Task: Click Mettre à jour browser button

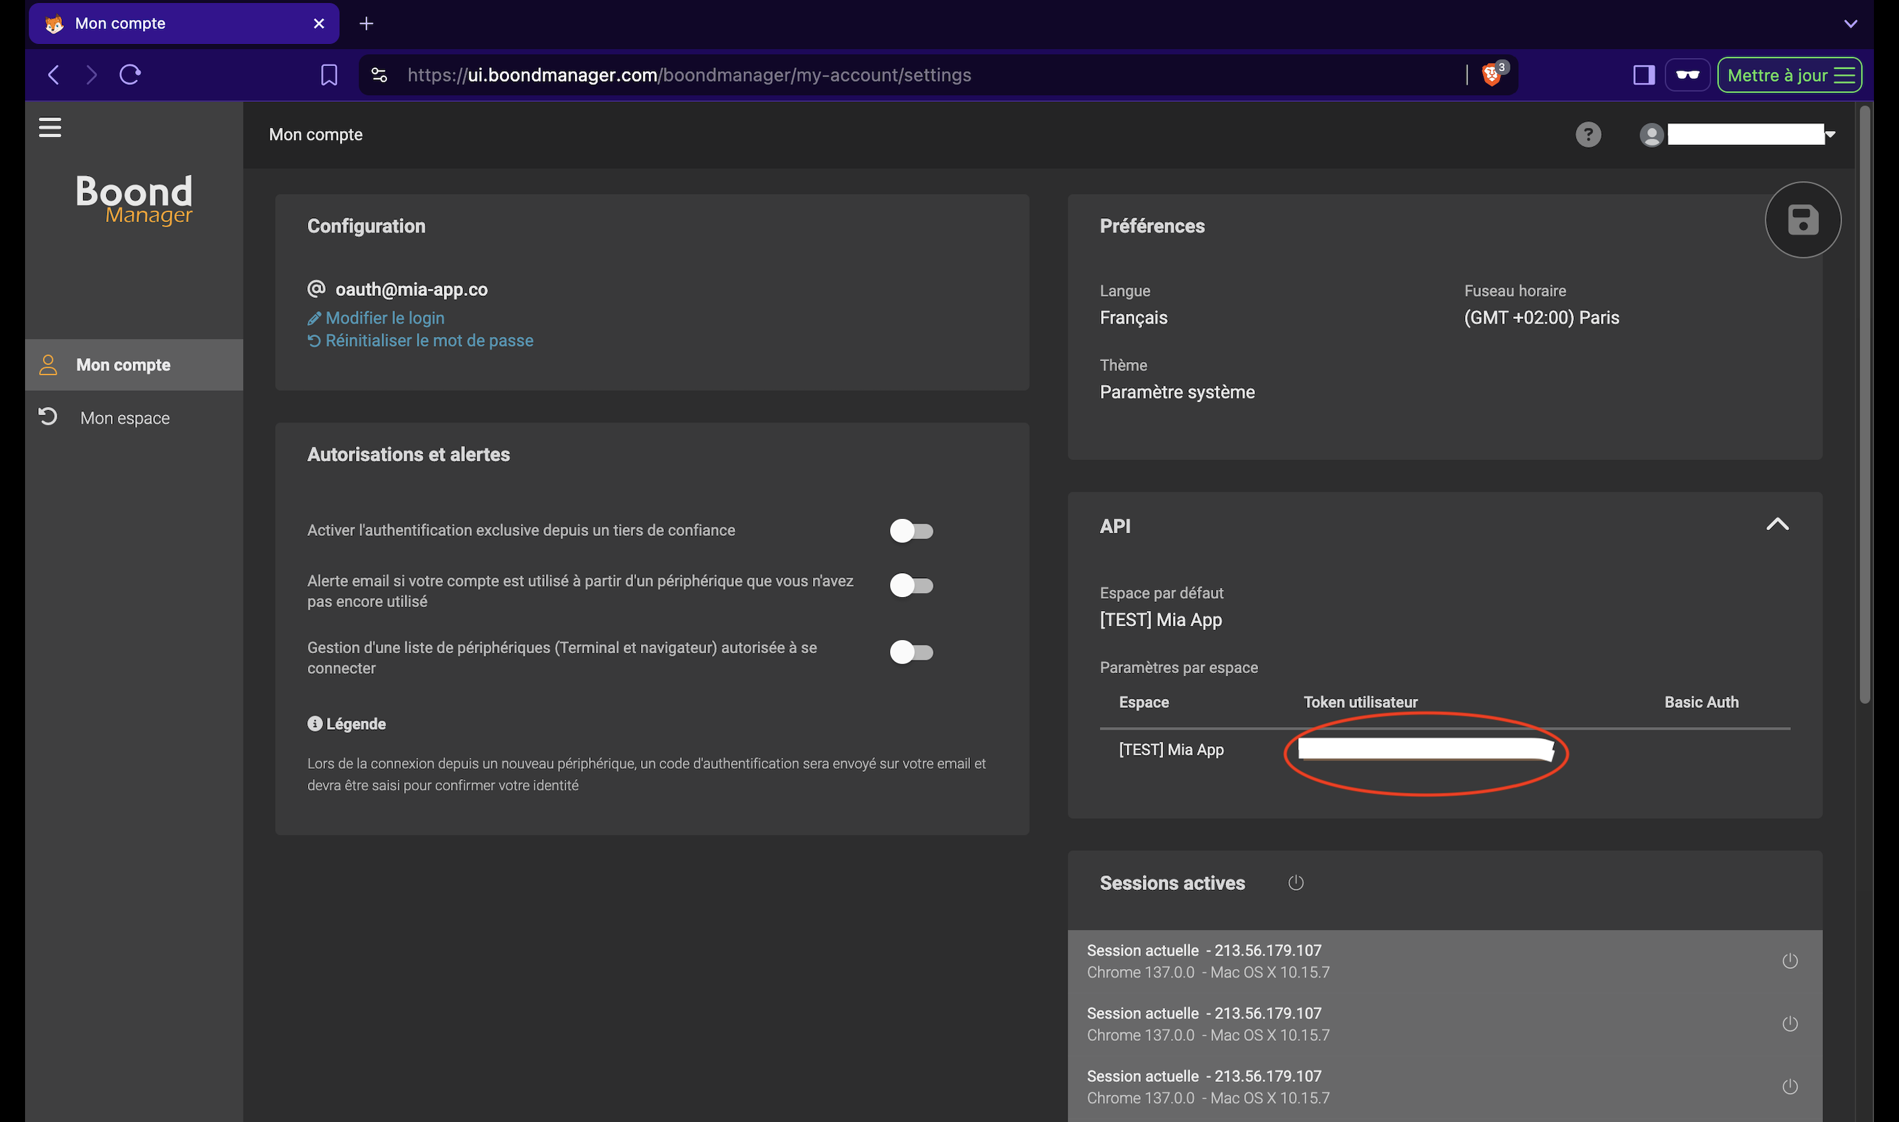Action: [x=1789, y=75]
